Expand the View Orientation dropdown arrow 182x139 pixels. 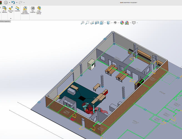click(105, 23)
